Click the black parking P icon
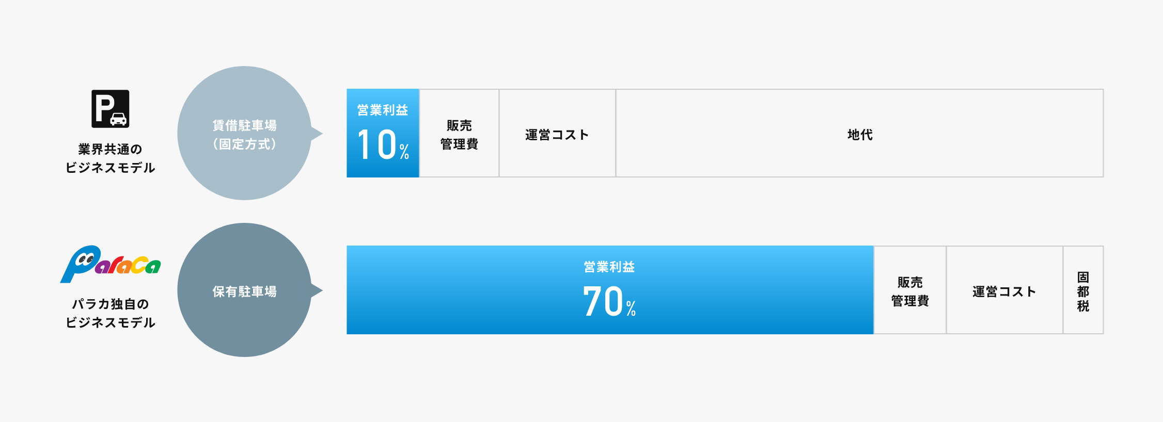Viewport: 1163px width, 422px height. [110, 109]
